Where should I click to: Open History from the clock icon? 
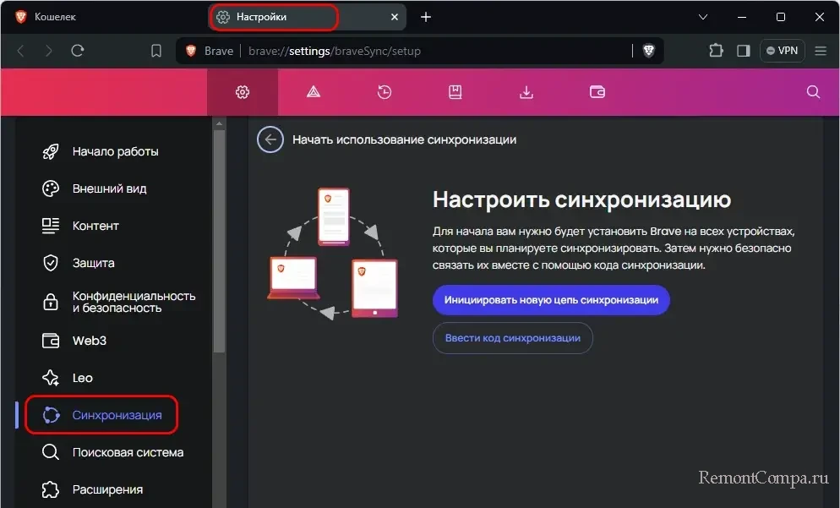coord(385,92)
